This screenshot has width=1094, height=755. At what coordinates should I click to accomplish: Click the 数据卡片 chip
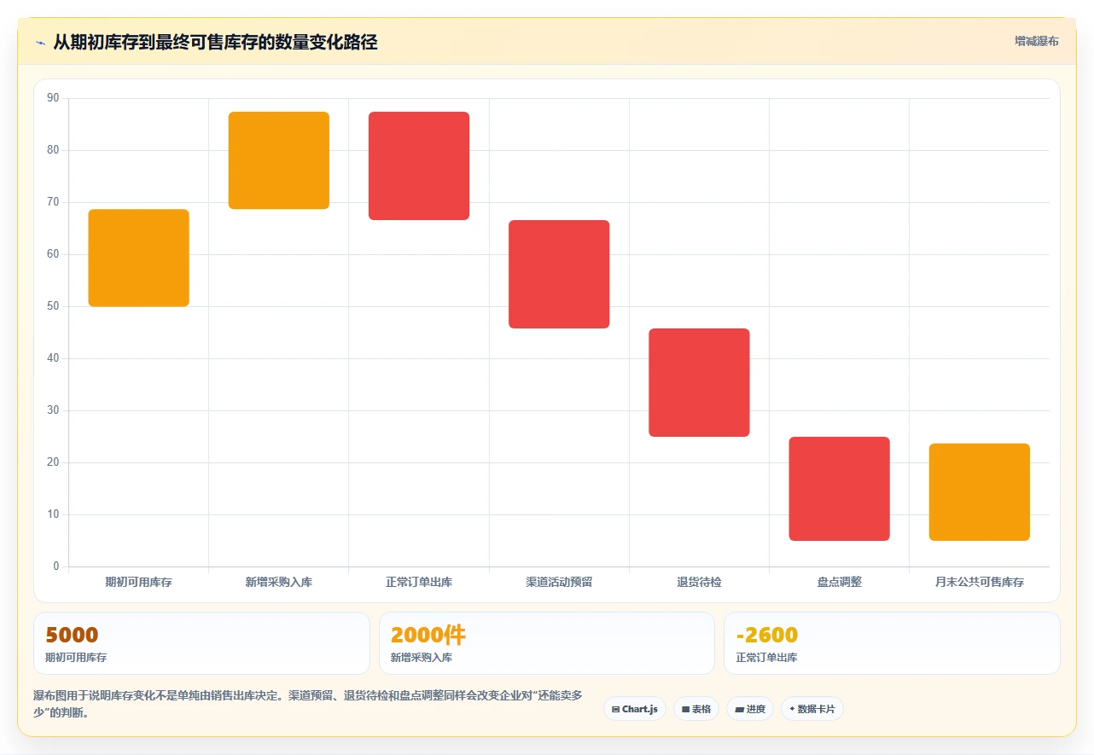click(812, 709)
